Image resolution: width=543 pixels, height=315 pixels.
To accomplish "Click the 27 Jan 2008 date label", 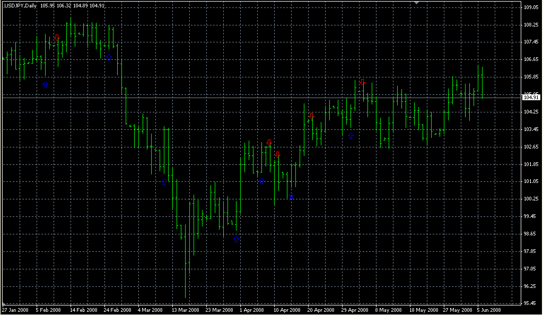I will pyautogui.click(x=16, y=310).
